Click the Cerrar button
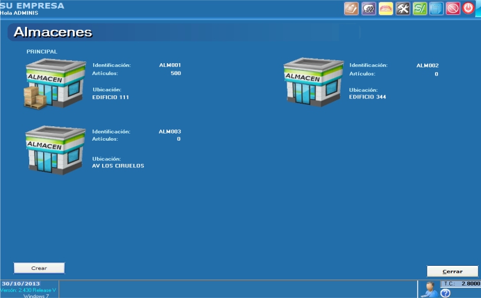This screenshot has height=298, width=481. coord(452,271)
